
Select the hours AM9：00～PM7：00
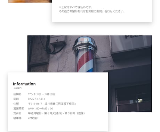[40, 108]
